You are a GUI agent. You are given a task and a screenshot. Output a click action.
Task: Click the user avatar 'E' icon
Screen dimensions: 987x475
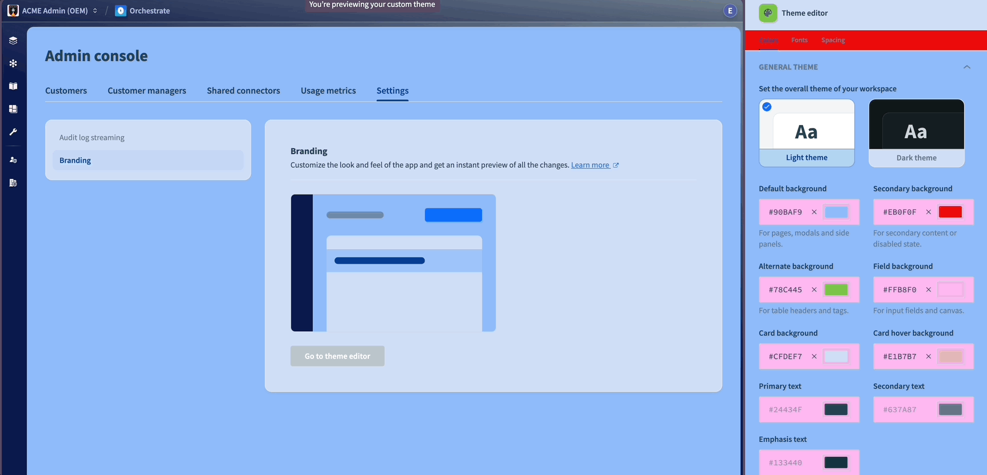click(730, 11)
